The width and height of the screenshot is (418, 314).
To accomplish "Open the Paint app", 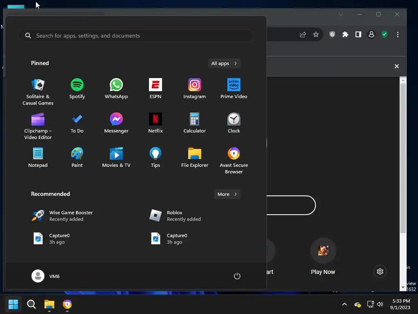I will click(x=77, y=157).
